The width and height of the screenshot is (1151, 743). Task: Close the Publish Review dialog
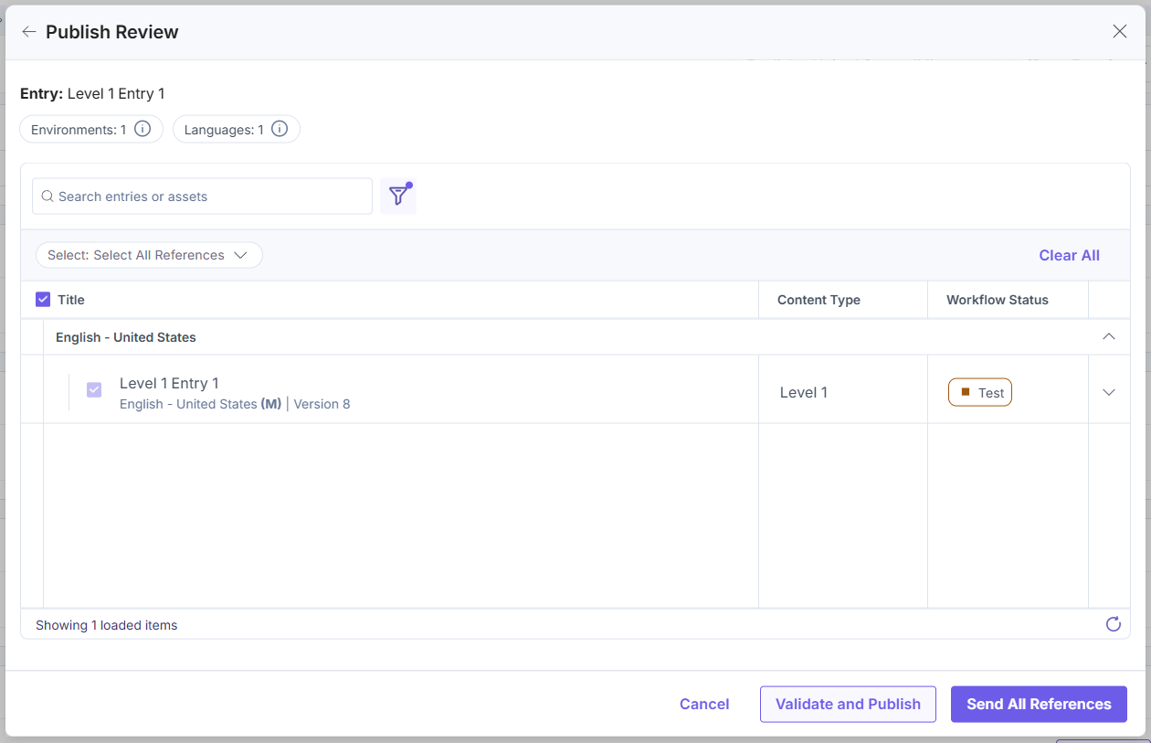(x=1119, y=31)
